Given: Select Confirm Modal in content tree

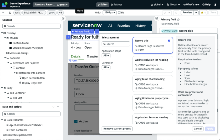Looking at the screenshot, I should point(21,43).
